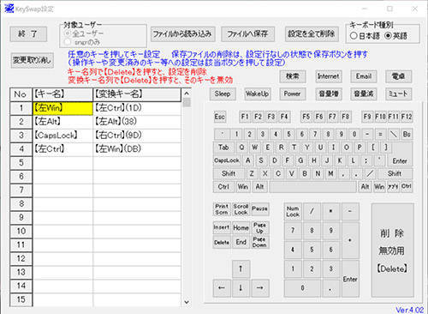Click the right Shift key
Screen dimensions: 428x314
395,173
